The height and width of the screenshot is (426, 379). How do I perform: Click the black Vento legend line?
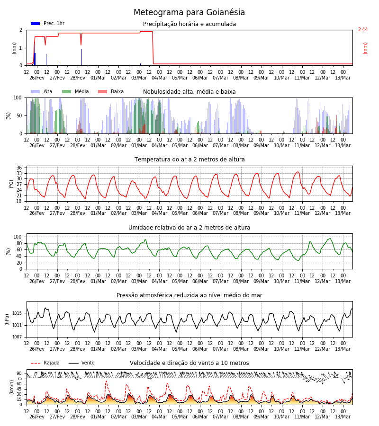tap(73, 363)
